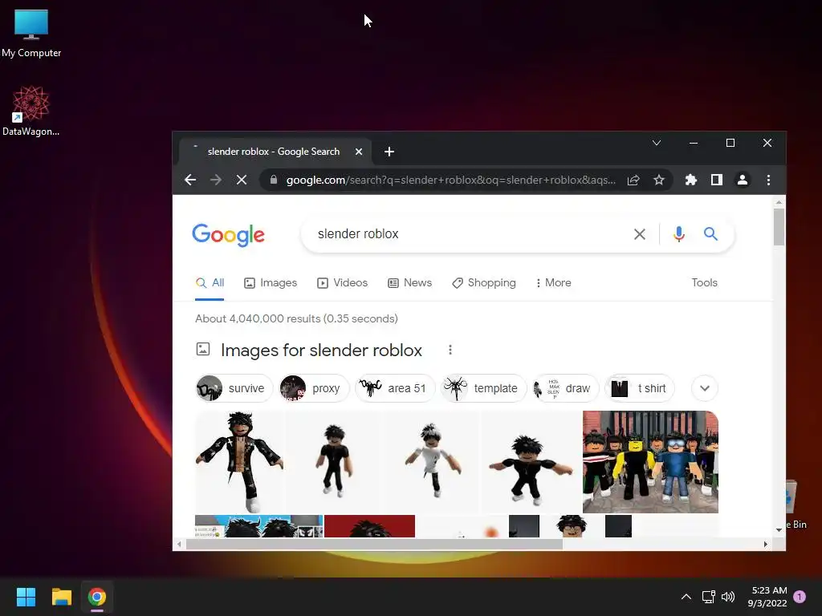Screen dimensions: 822x616
Task: Open the More search options menu
Action: click(554, 283)
